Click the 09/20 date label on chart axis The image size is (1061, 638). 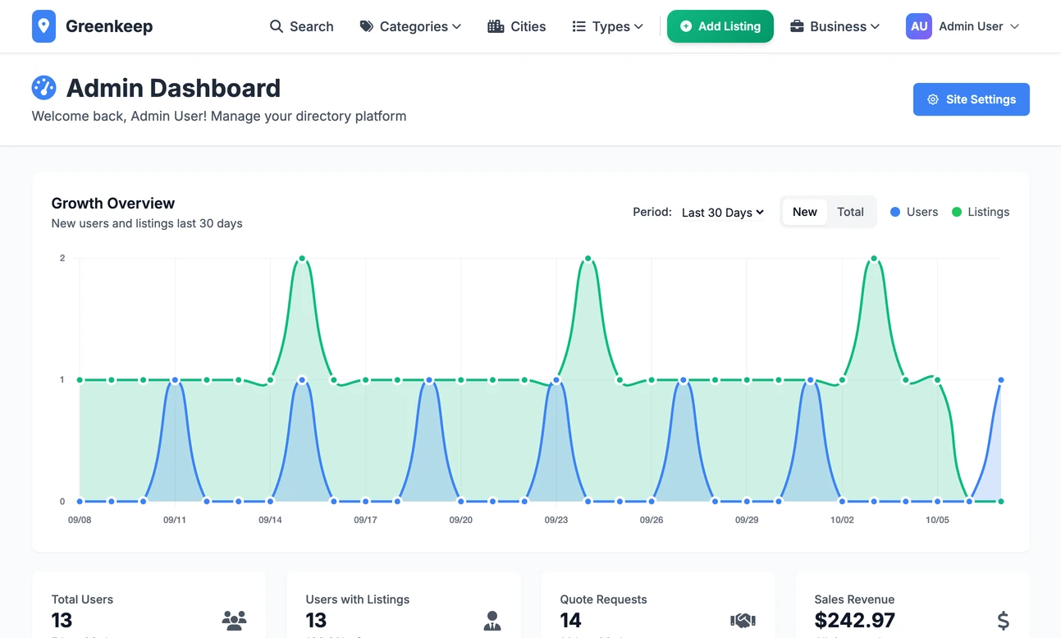pyautogui.click(x=461, y=520)
